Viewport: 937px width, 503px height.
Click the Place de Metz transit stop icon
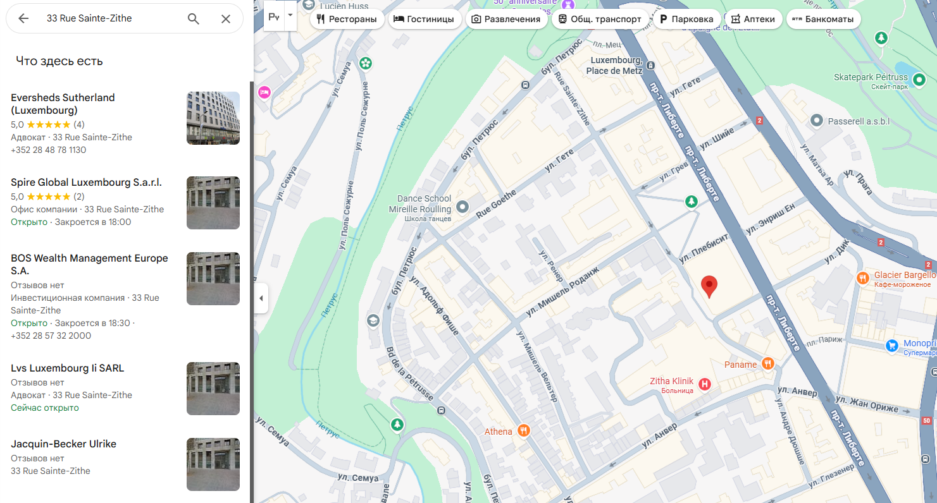point(651,64)
